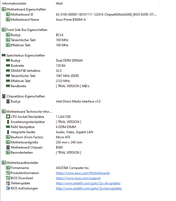This screenshot has height=201, width=176.
Task: Select the 1 LGA1200 value
Action: (63, 117)
